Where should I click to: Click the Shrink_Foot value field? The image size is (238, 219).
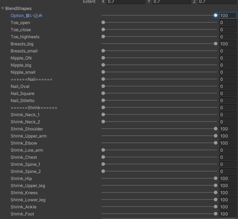[x=228, y=214]
